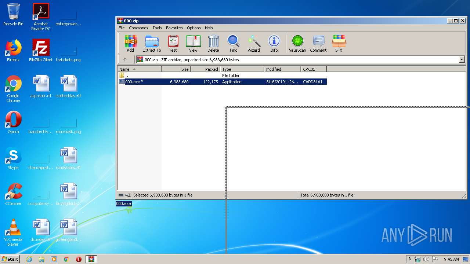This screenshot has width=470, height=264.
Task: Click the CADD81A1 CRC value
Action: click(313, 82)
